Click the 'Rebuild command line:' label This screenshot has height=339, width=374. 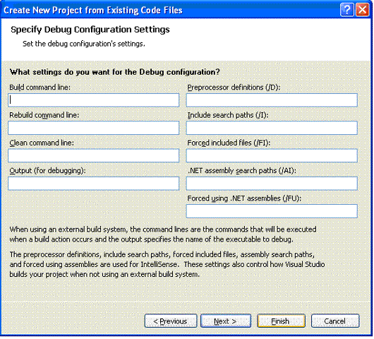coord(44,115)
